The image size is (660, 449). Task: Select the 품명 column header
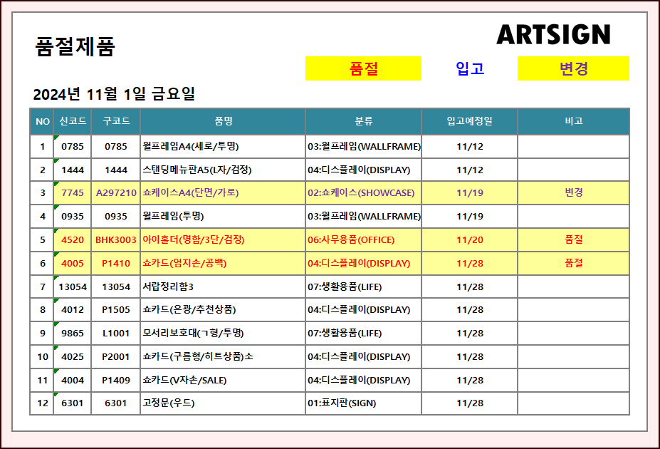tap(223, 121)
